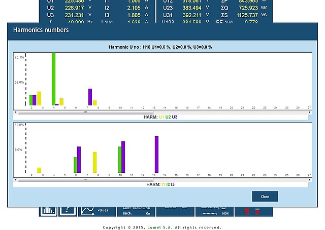Image resolution: width=325 pixels, height=230 pixels.
Task: Toggle U2 series in voltage harmonics legend
Action: point(168,117)
